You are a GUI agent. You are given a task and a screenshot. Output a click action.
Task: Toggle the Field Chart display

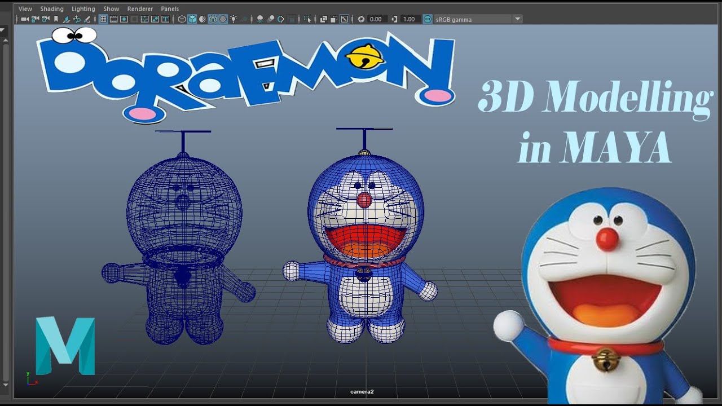[x=144, y=19]
